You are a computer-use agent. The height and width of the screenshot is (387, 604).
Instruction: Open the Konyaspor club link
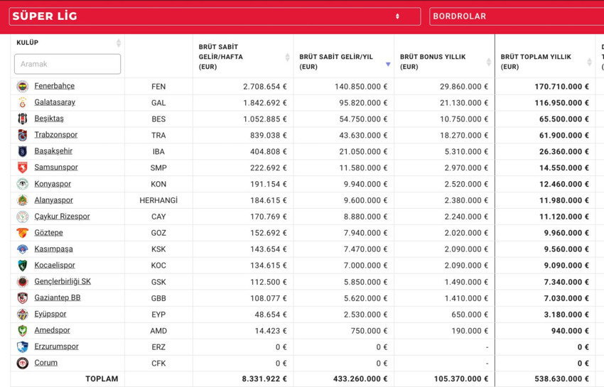[x=53, y=184]
